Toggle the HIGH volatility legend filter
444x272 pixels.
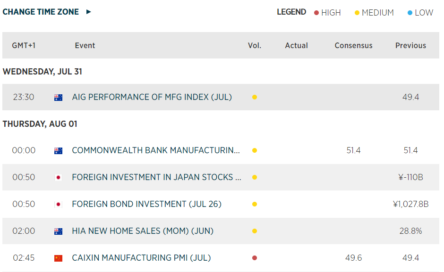pyautogui.click(x=327, y=13)
